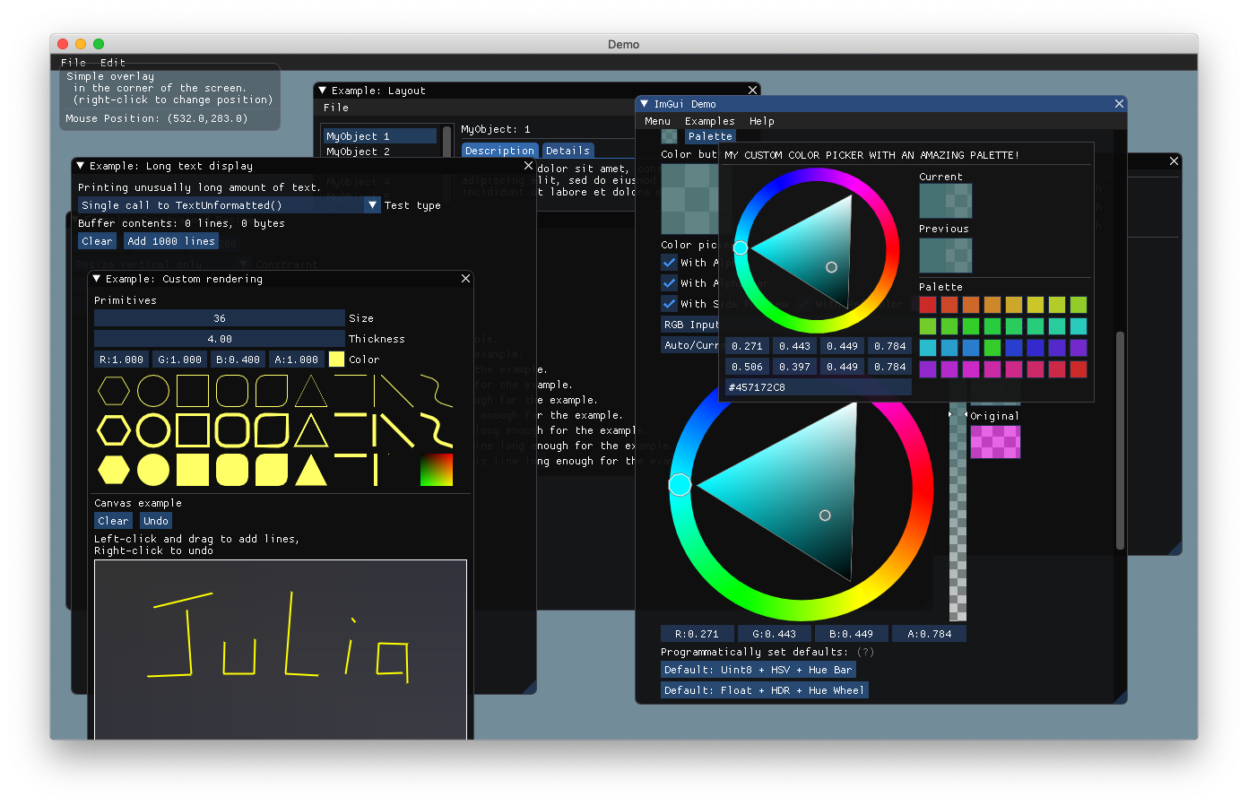
Task: Click the Thickness slider showing 4.00
Action: click(x=220, y=339)
